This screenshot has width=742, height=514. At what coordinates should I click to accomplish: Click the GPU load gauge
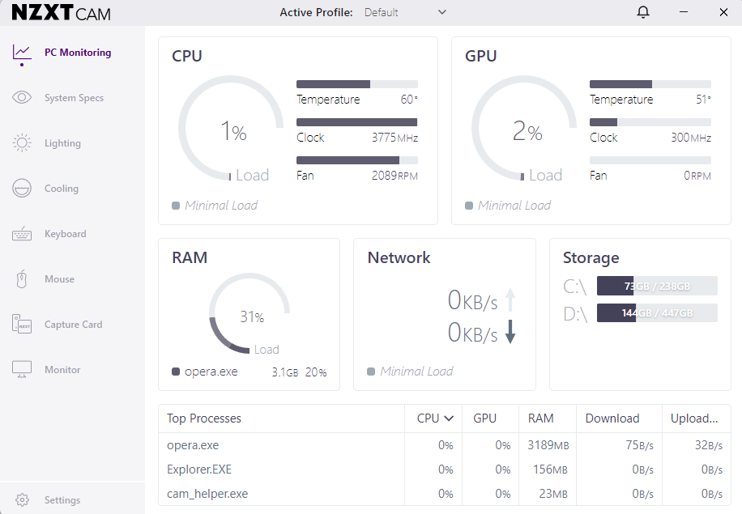[524, 128]
